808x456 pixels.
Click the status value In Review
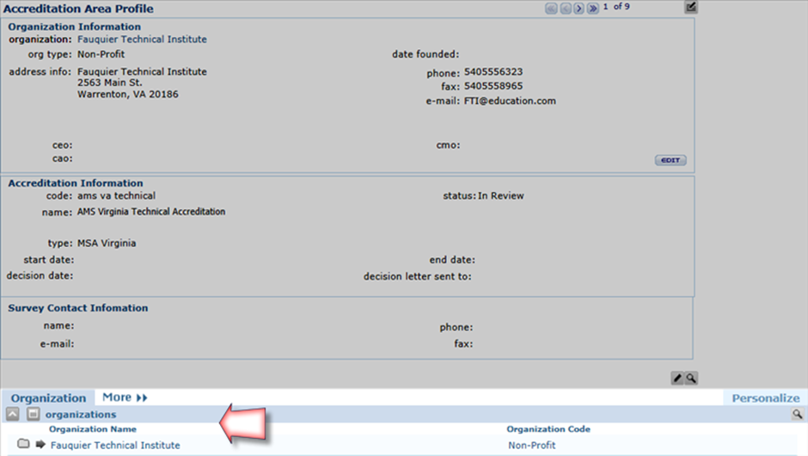pyautogui.click(x=501, y=196)
